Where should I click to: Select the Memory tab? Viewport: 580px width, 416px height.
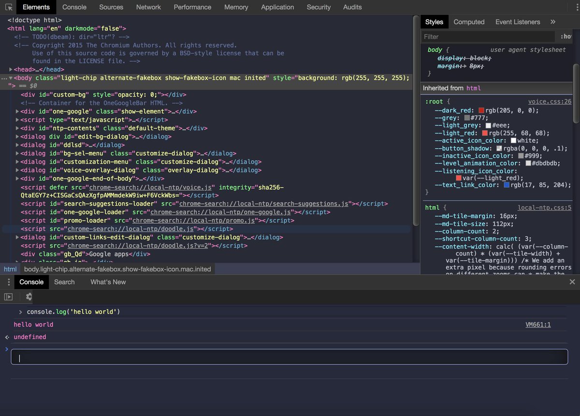pyautogui.click(x=236, y=7)
